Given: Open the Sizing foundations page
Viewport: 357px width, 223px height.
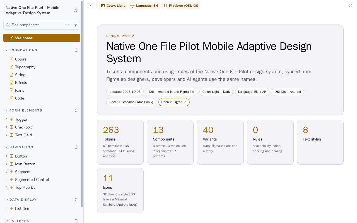Looking at the screenshot, I should [x=42, y=75].
